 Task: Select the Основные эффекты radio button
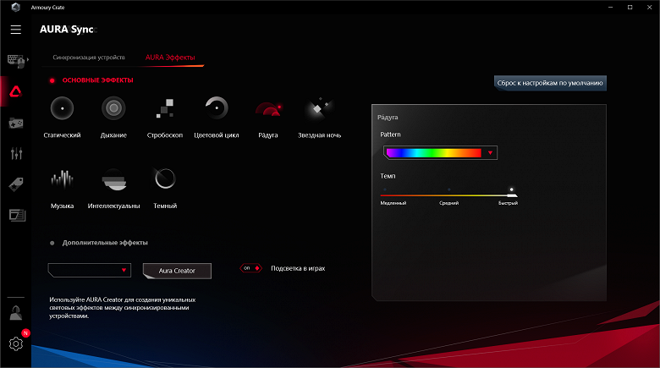coord(52,80)
